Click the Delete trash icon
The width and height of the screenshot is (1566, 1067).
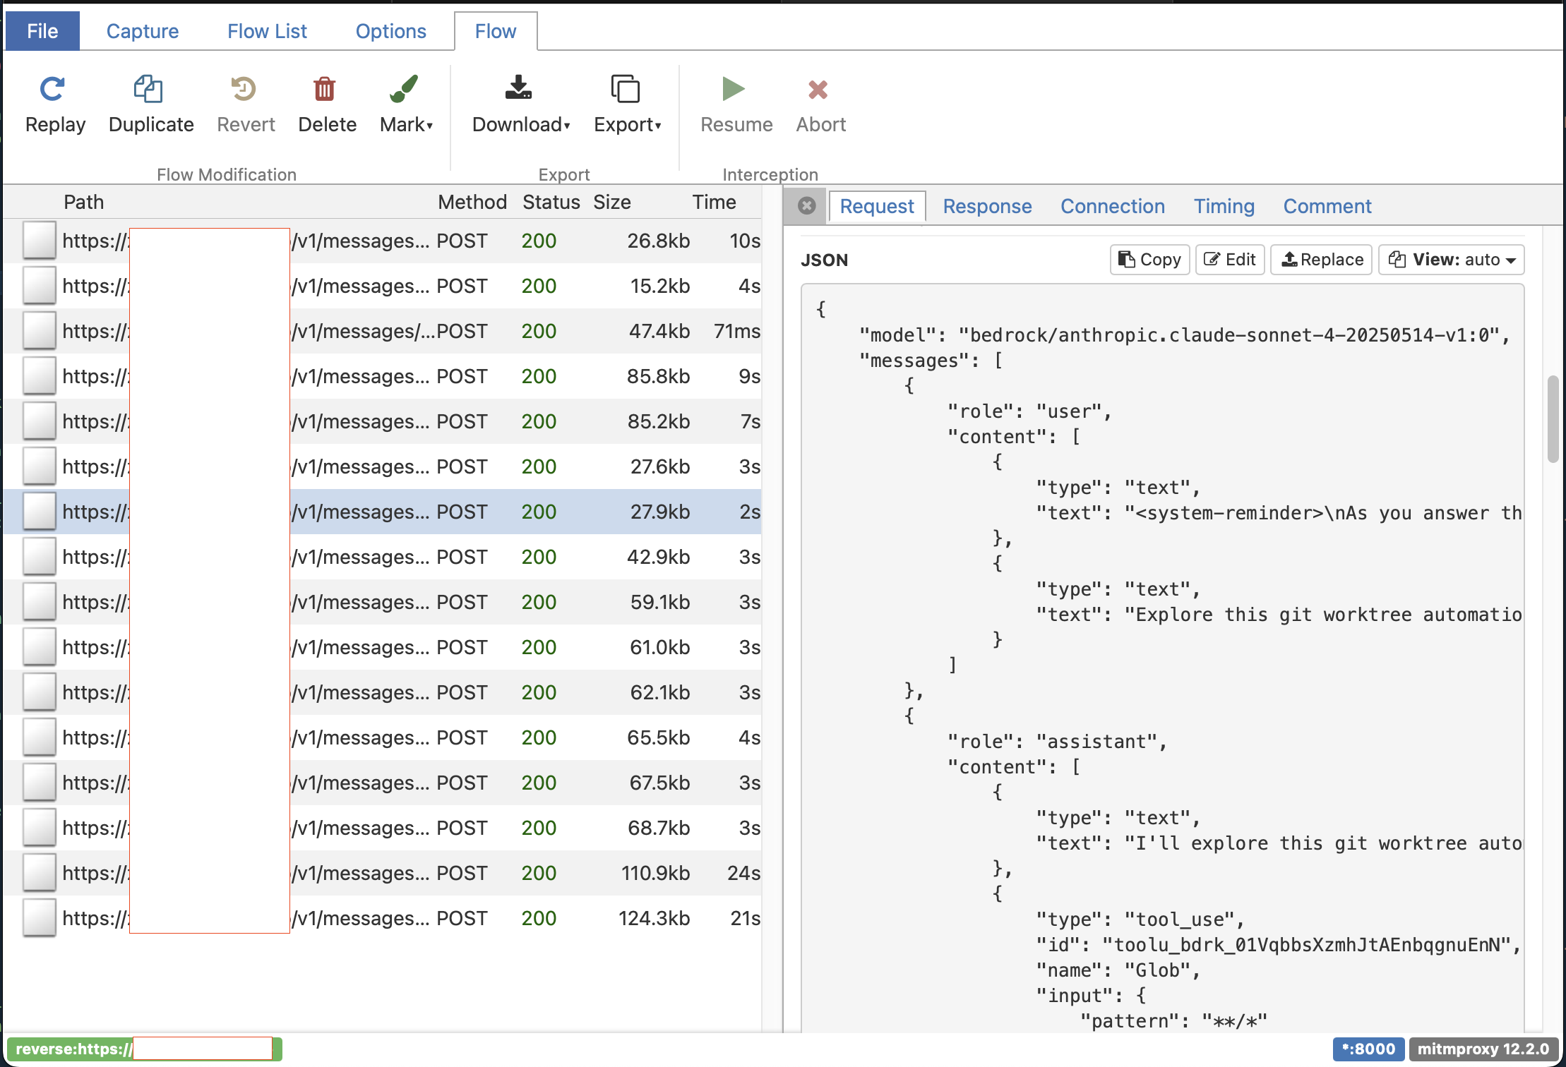325,90
